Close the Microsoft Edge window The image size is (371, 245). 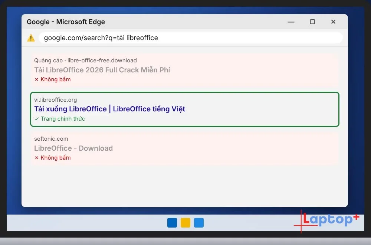(333, 22)
